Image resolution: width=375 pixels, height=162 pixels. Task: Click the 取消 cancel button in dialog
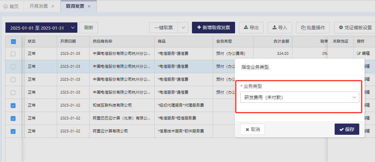point(253,129)
